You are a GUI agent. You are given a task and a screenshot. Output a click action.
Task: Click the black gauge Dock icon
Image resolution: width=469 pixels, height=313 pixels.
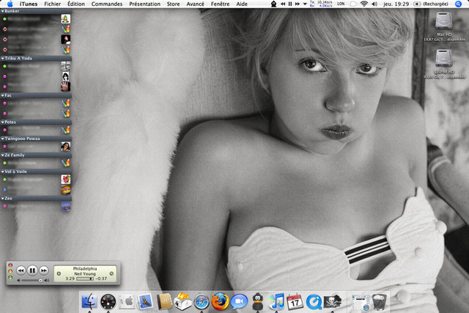click(108, 301)
